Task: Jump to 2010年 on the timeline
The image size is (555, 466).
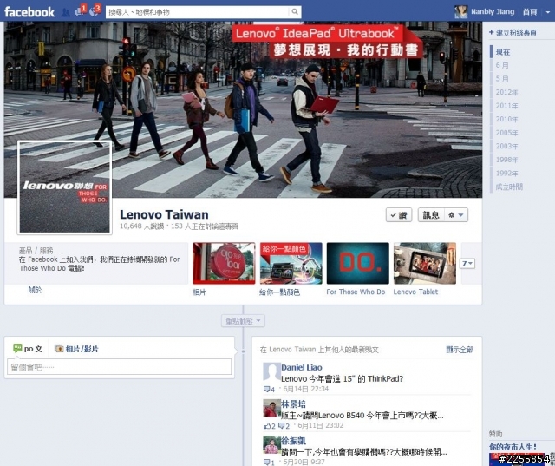Action: coord(506,120)
